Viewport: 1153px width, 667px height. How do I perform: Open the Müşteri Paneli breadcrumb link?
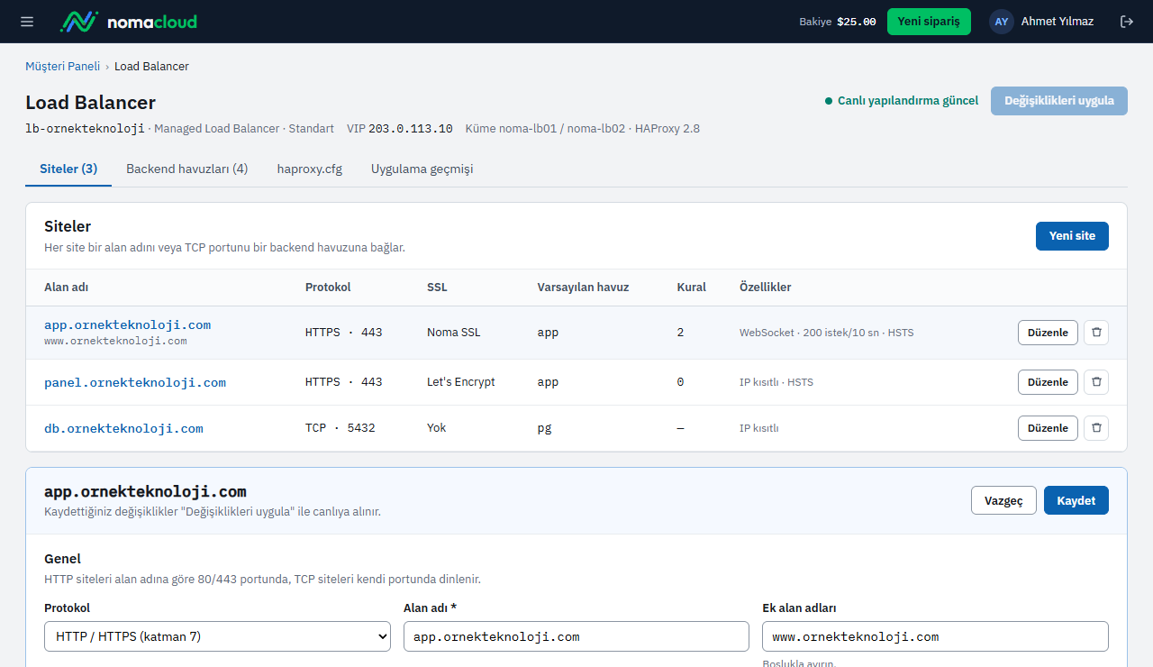62,67
